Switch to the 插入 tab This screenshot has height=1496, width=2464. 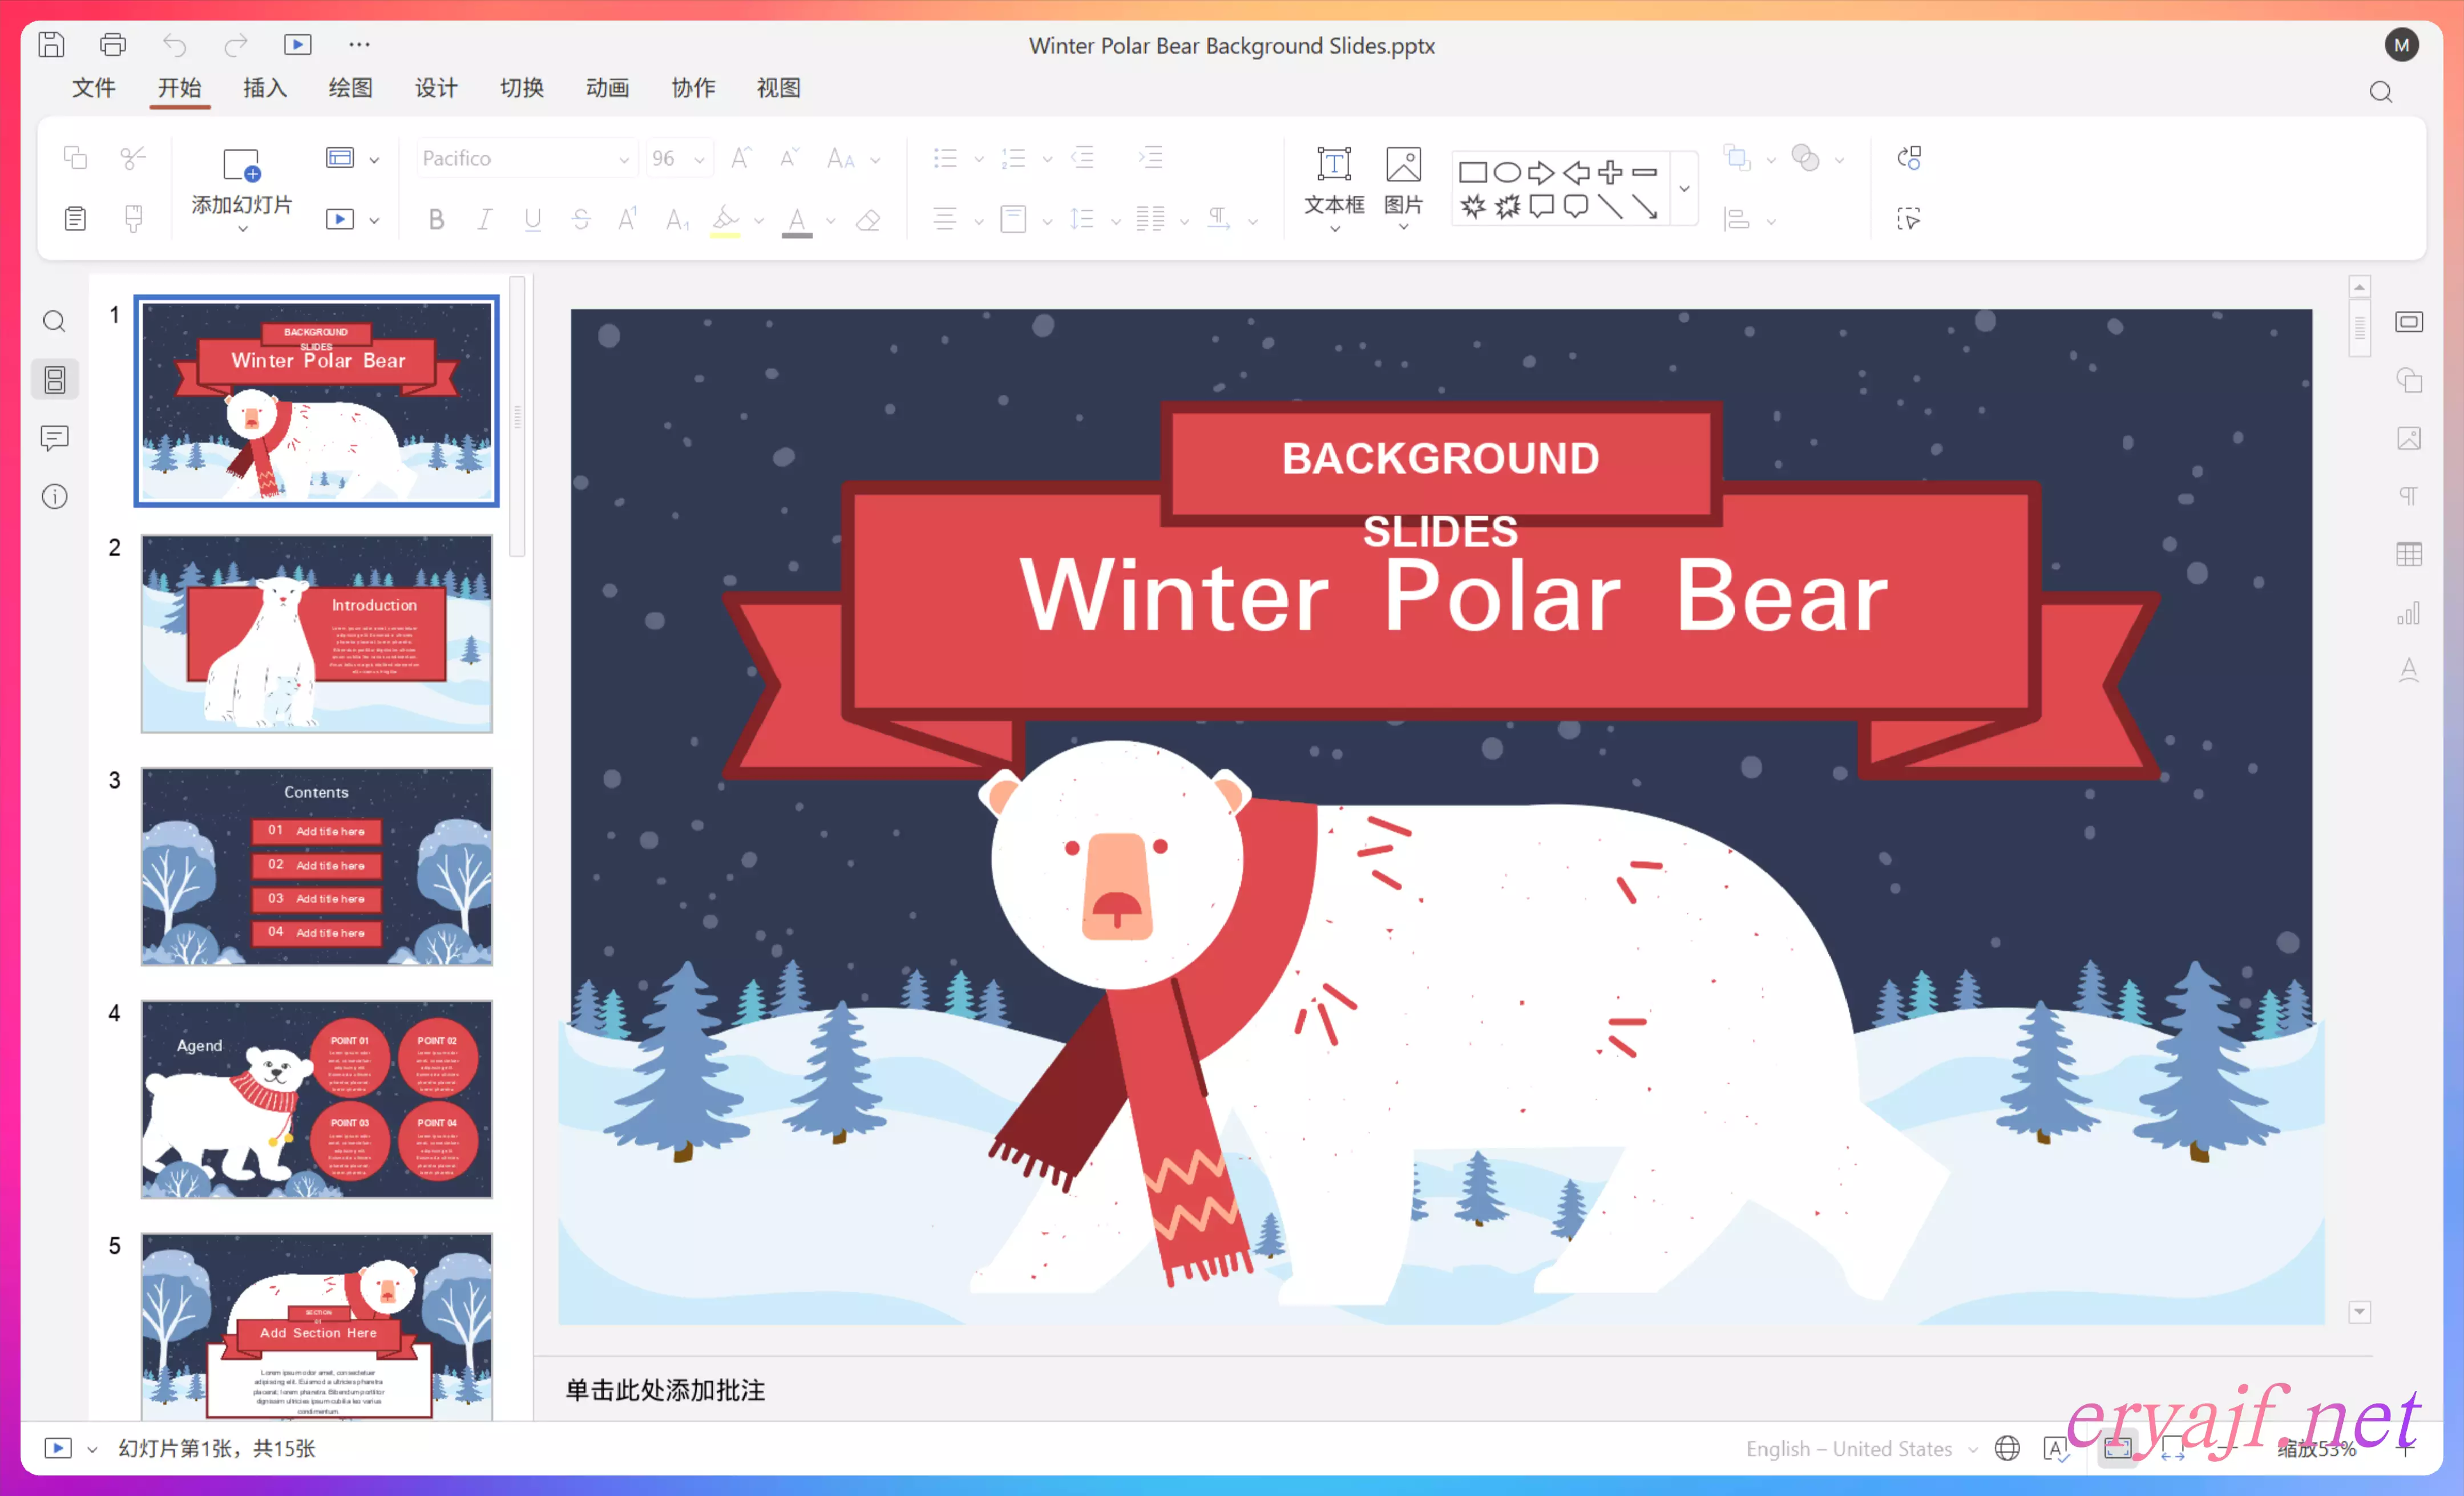tap(265, 88)
